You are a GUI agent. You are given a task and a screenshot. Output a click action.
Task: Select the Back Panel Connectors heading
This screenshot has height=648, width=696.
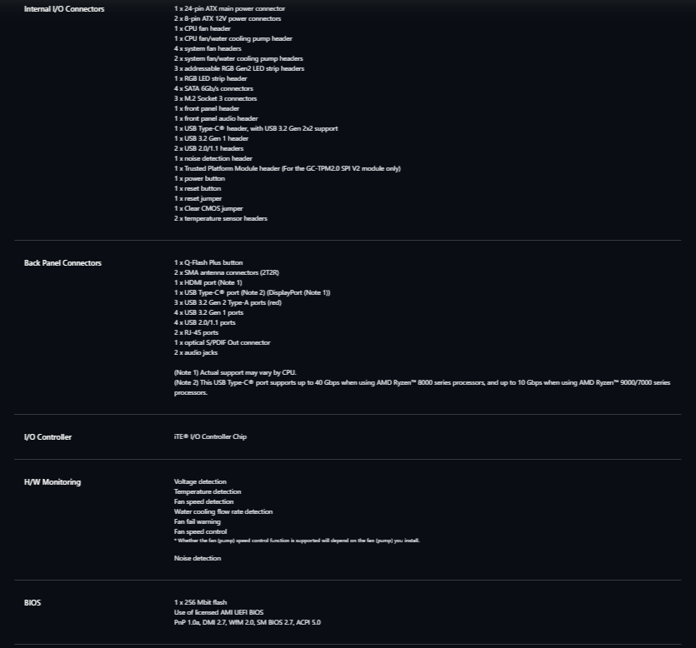63,263
